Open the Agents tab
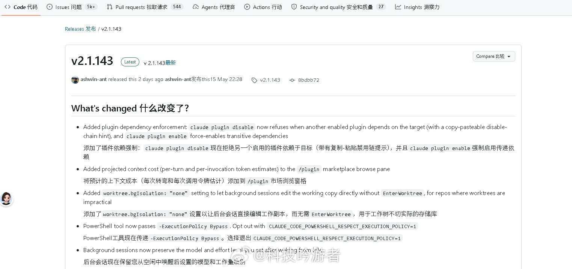 (x=214, y=7)
